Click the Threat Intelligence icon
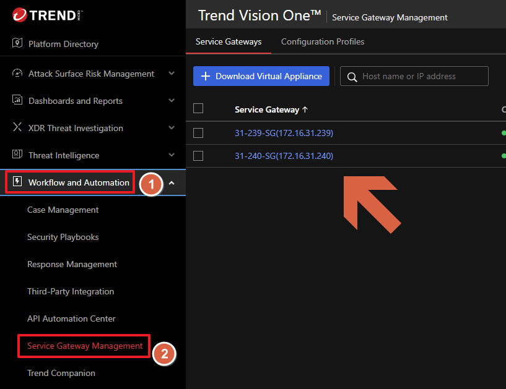Image resolution: width=506 pixels, height=389 pixels. point(17,155)
